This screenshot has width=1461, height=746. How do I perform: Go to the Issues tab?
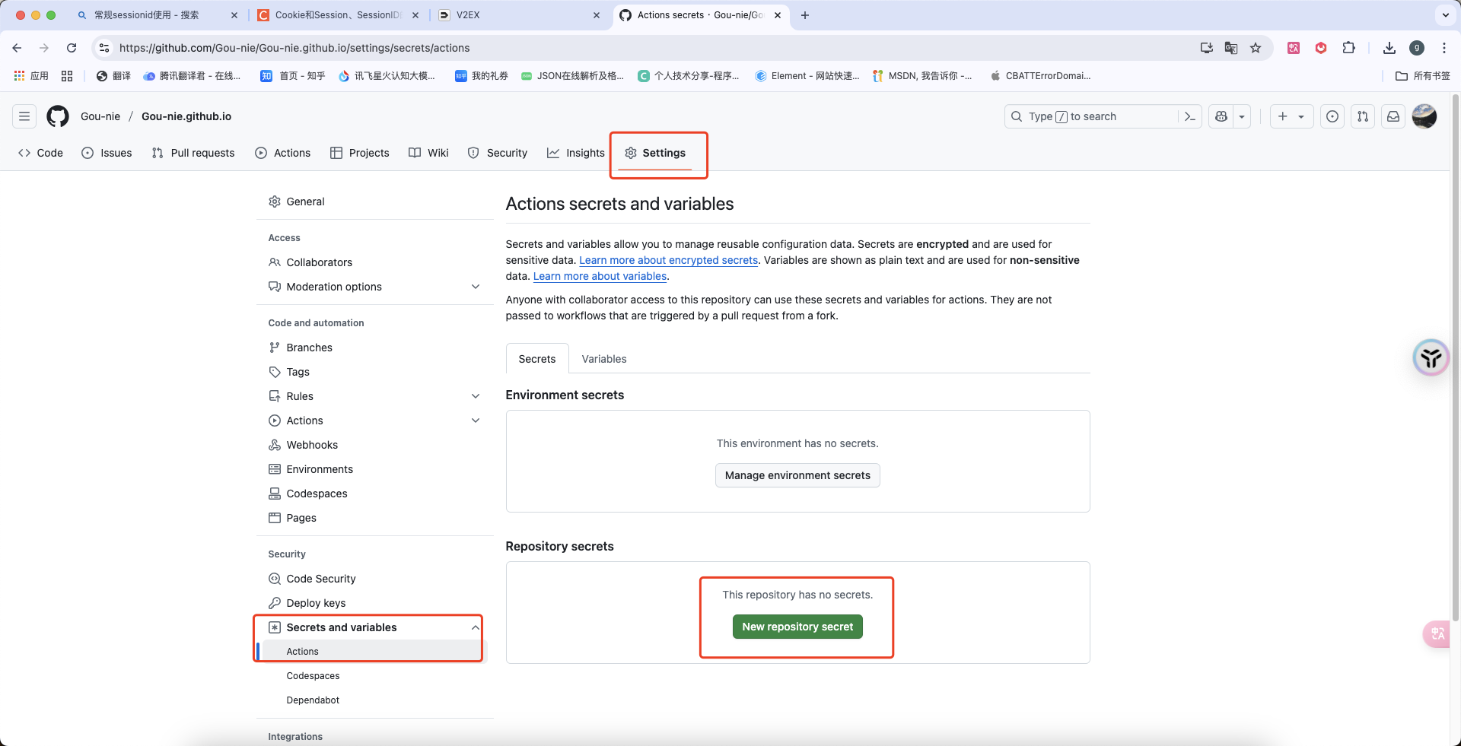[x=107, y=153]
